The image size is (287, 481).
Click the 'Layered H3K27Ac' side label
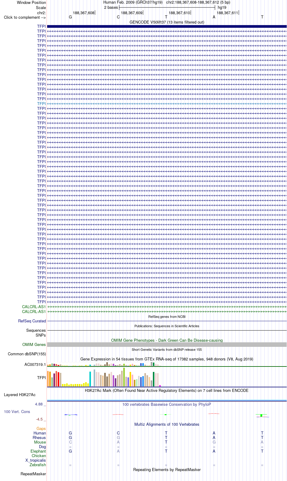click(20, 395)
